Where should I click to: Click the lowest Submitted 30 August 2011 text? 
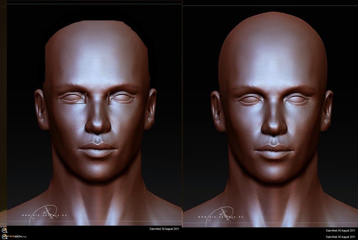click(x=340, y=237)
